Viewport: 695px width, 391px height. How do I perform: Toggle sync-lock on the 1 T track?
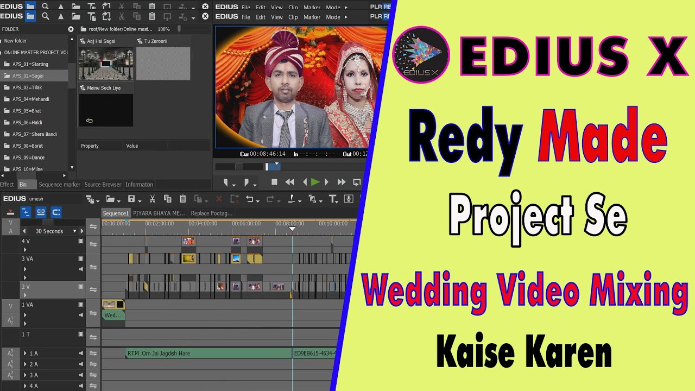click(93, 337)
